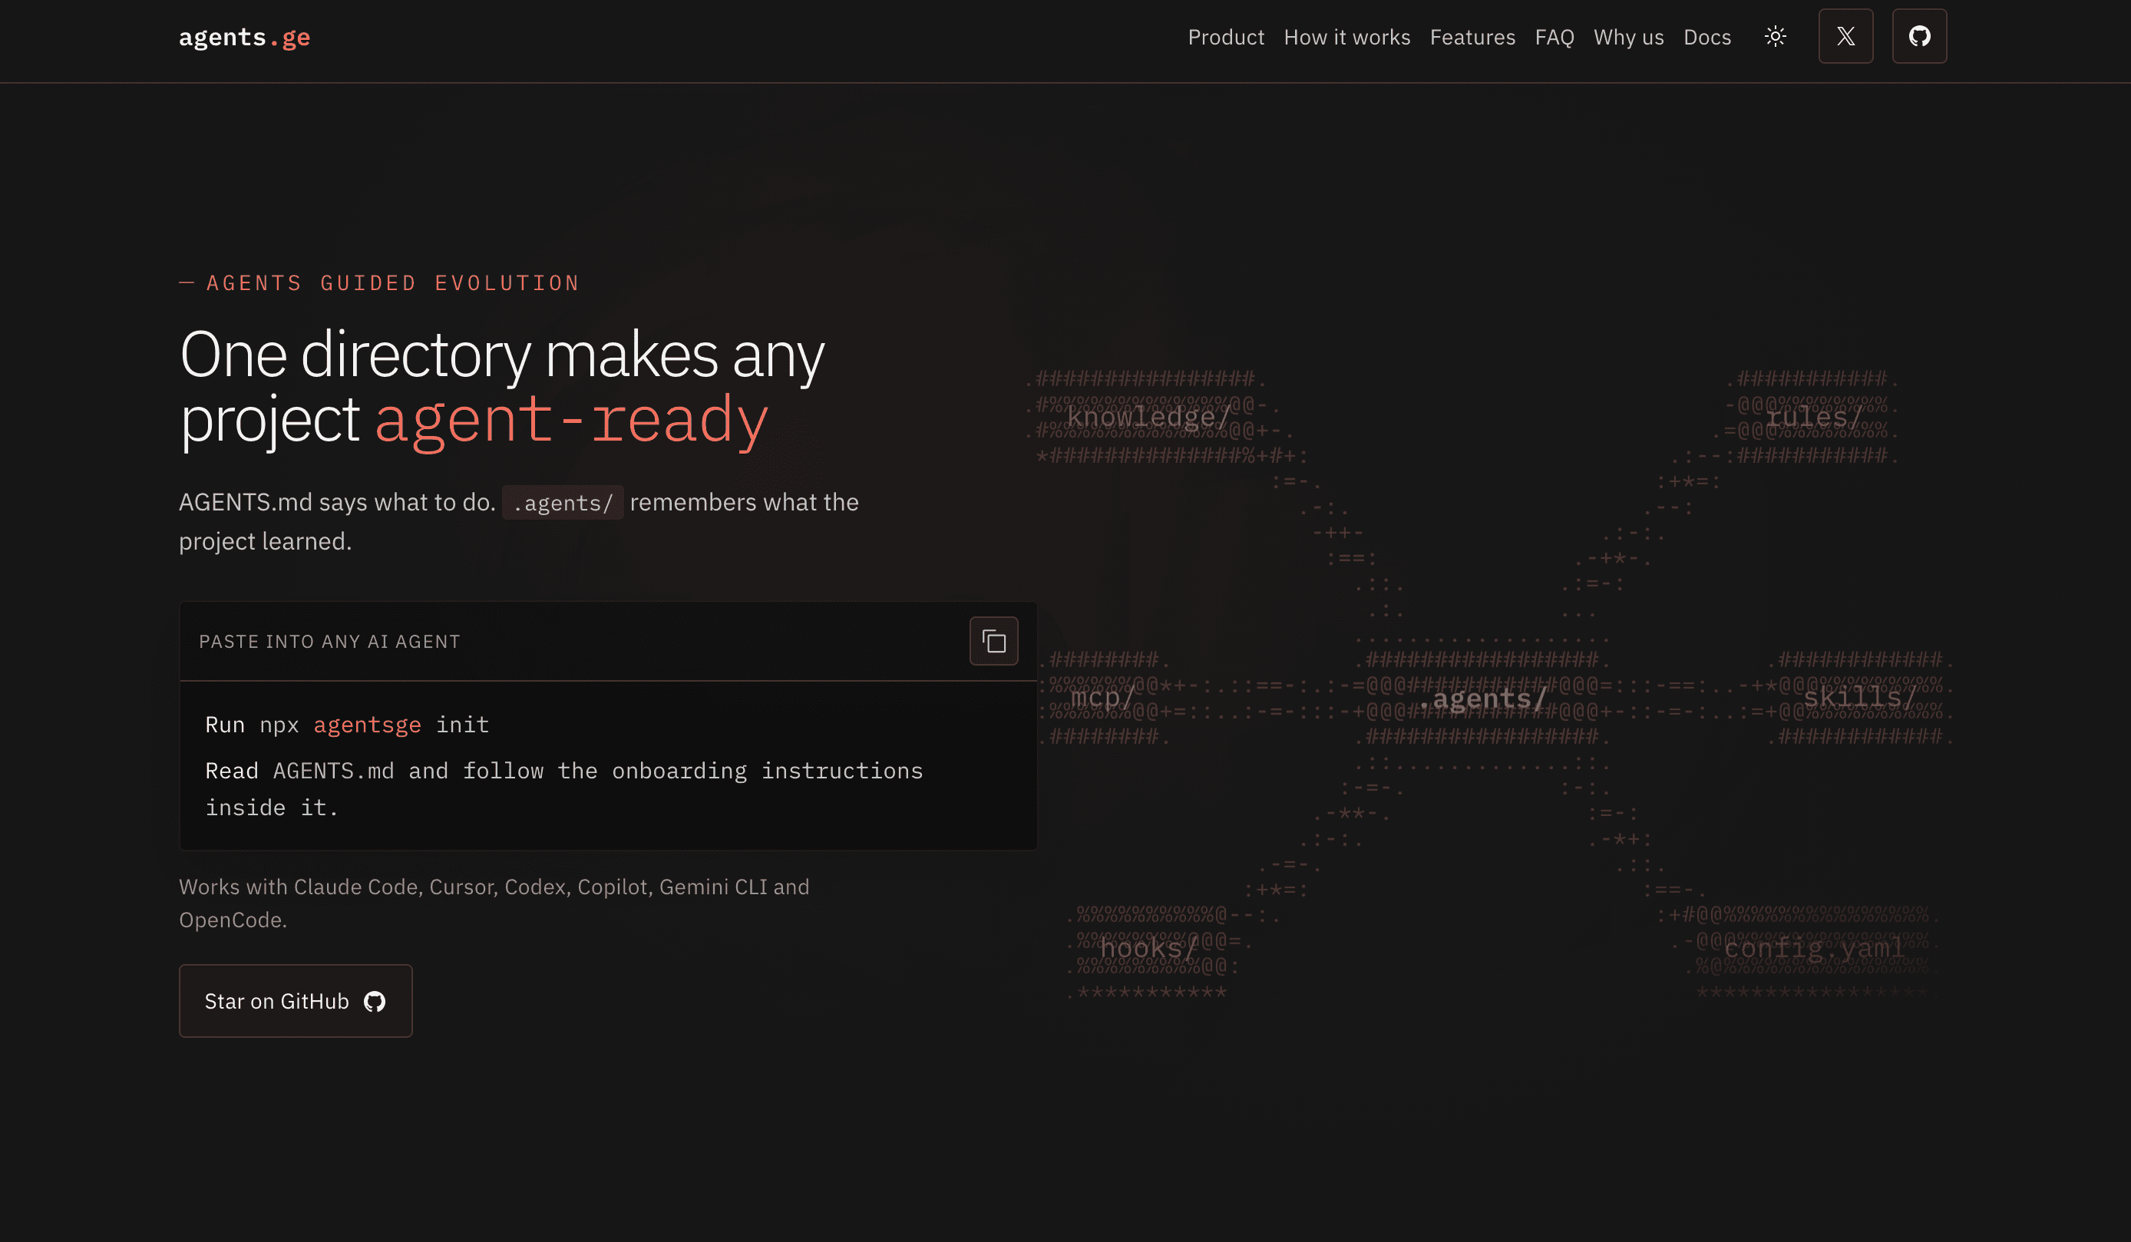Screen dimensions: 2131x1242
Task: Jump to Features in the navigation
Action: (x=1472, y=37)
